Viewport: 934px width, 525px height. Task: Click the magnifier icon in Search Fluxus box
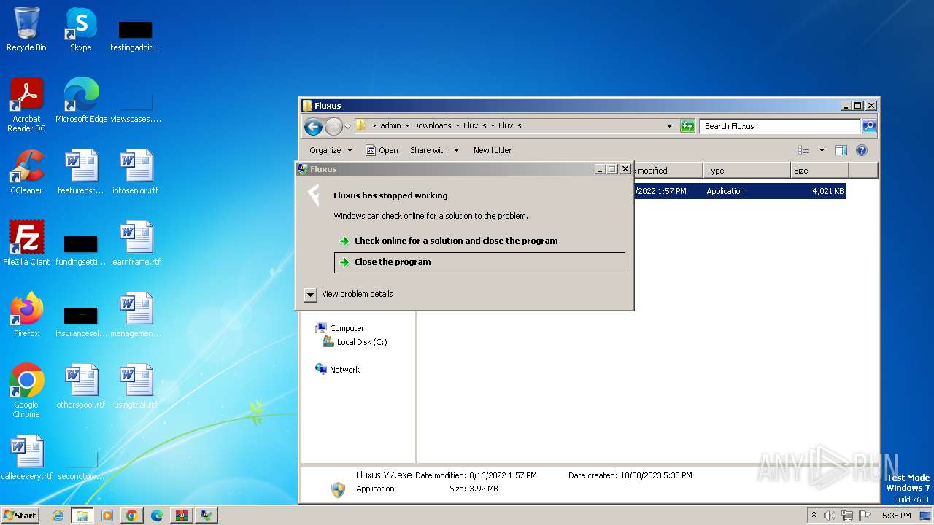(868, 126)
